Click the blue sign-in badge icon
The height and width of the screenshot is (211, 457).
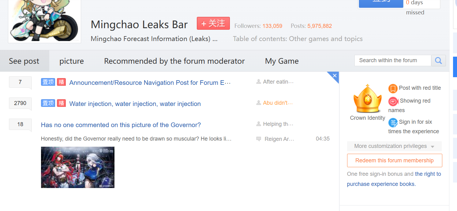coord(393,122)
